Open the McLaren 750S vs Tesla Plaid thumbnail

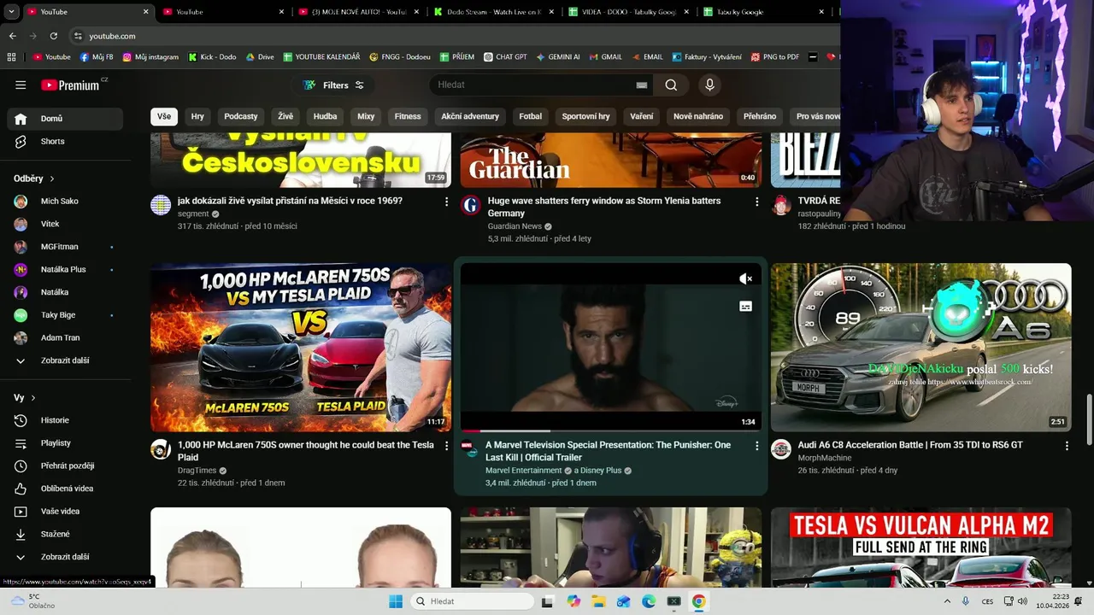click(x=301, y=348)
